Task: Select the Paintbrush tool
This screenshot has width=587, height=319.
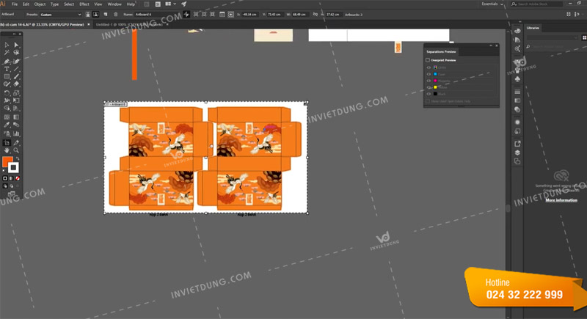Action: coord(16,76)
